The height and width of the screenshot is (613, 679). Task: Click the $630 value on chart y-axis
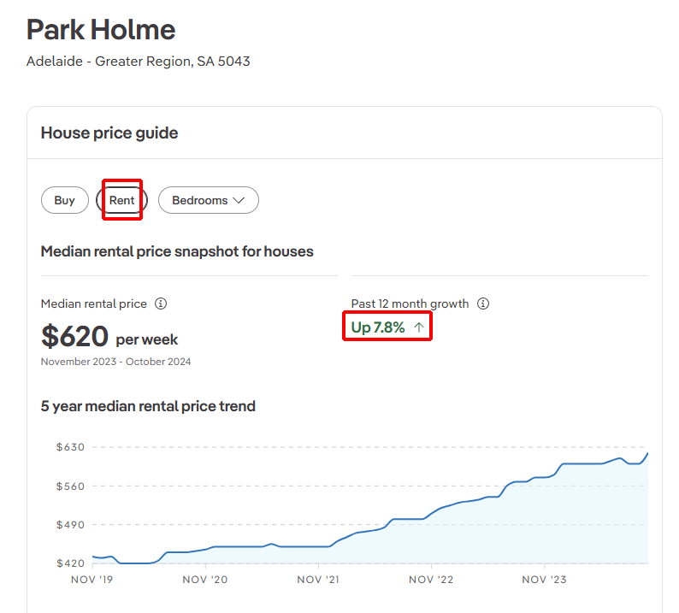[70, 447]
